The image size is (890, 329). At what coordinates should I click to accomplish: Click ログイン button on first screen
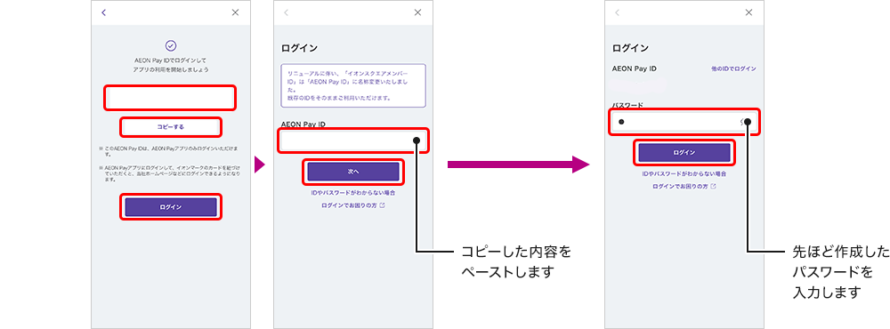click(x=170, y=207)
